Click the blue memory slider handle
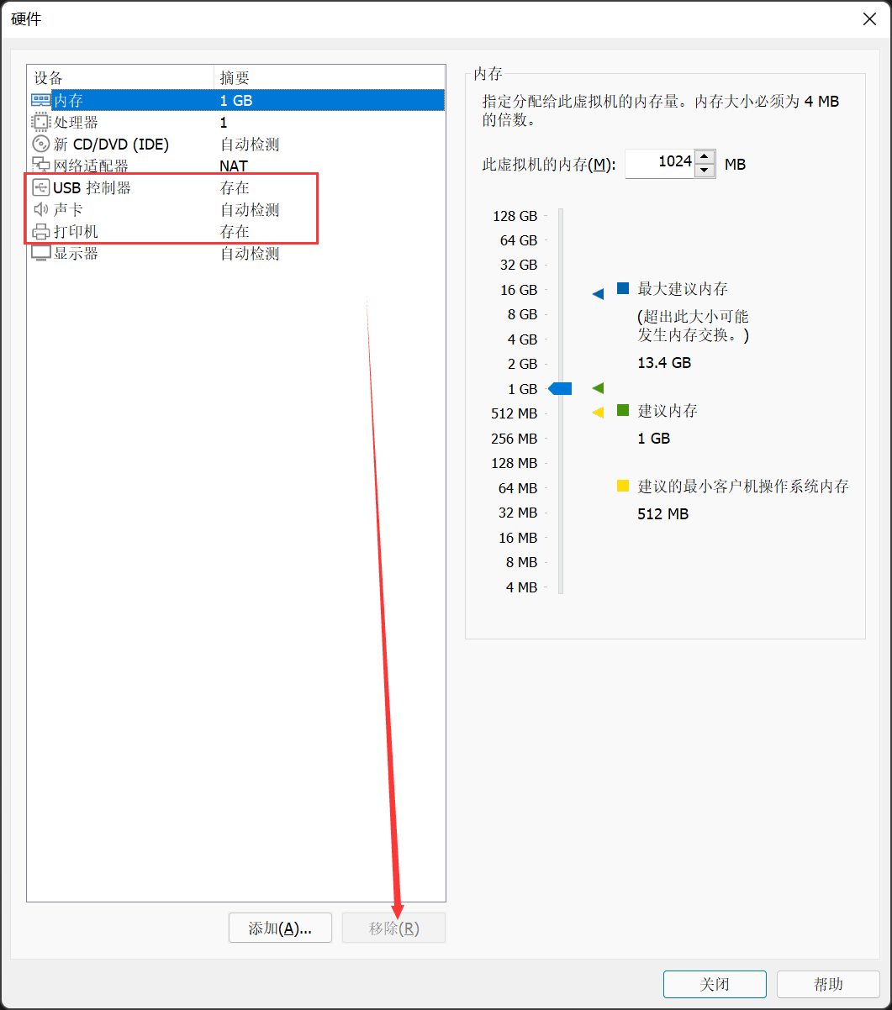 point(560,388)
